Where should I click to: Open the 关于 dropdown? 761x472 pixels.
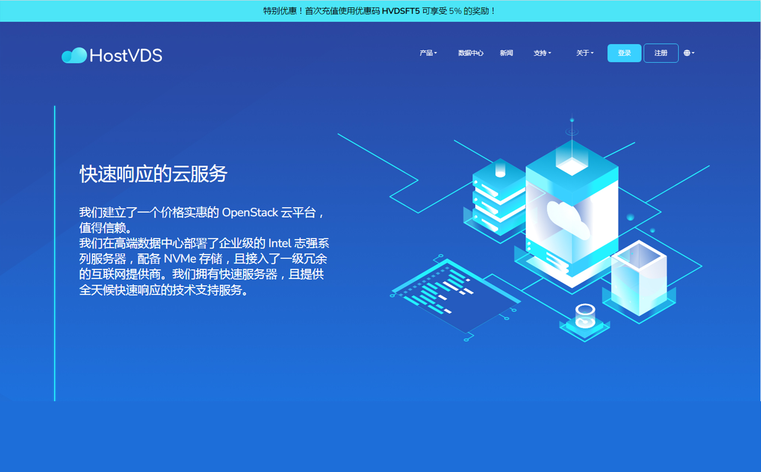[x=584, y=53]
